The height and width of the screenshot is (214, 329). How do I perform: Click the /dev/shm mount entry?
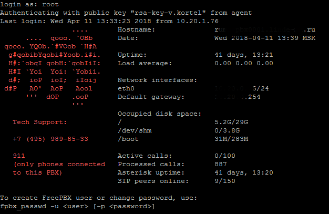[135, 131]
